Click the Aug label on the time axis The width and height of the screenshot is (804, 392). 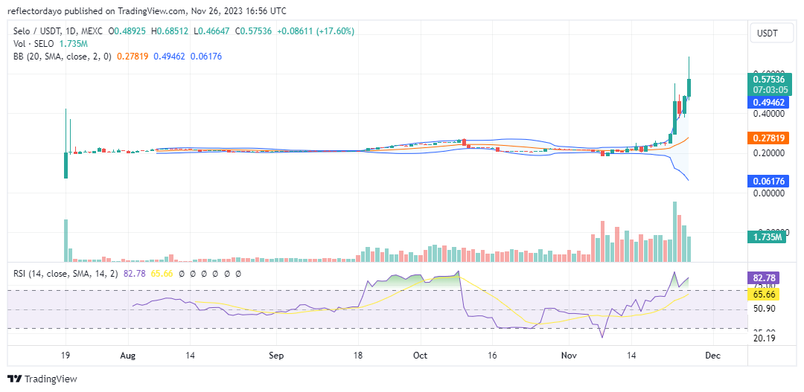click(x=129, y=356)
